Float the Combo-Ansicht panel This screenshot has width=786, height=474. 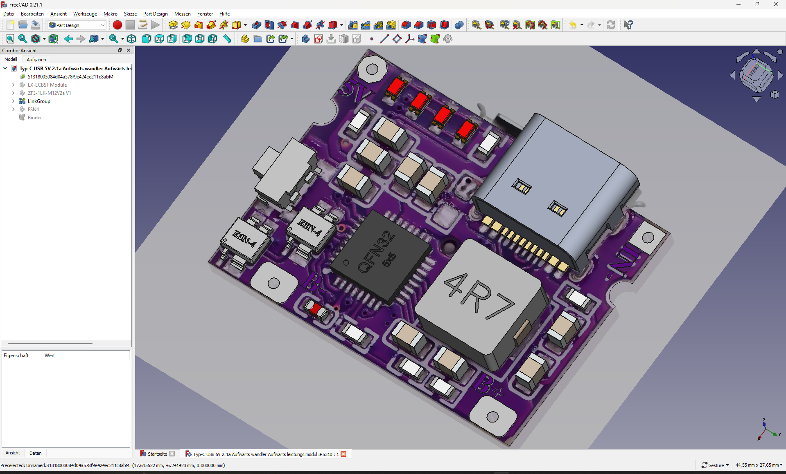(120, 50)
